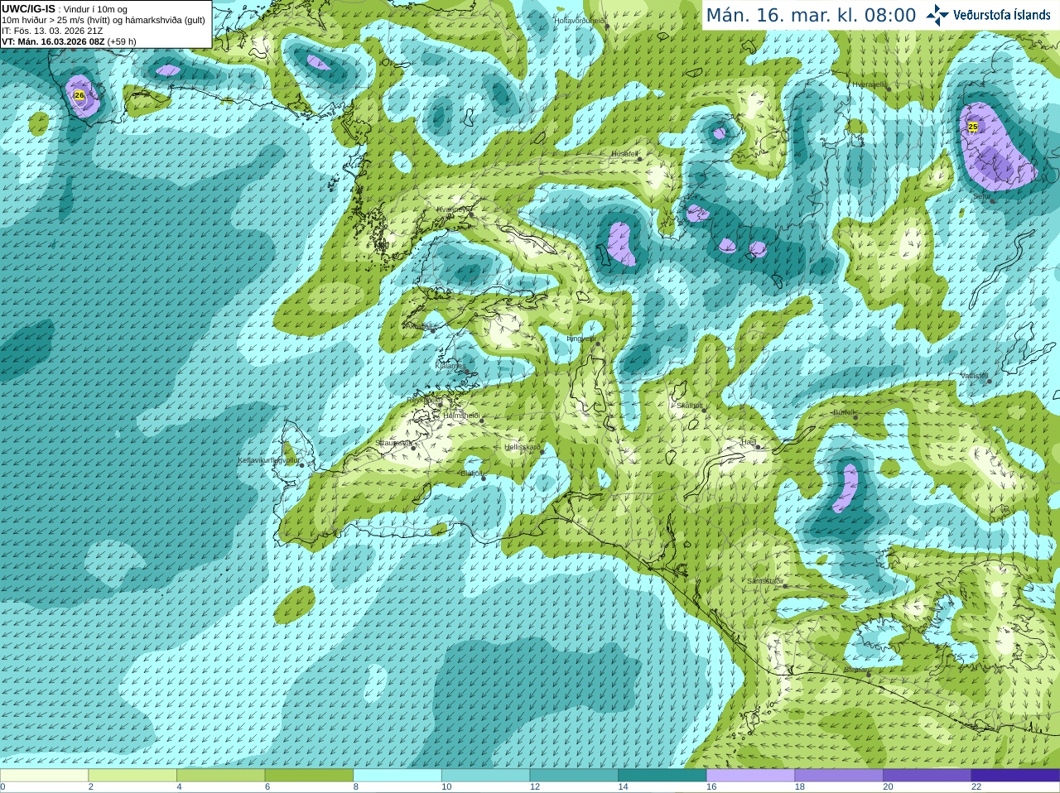Click the '10m hviður > 25 m/s' description line
The height and width of the screenshot is (793, 1060).
tap(104, 20)
